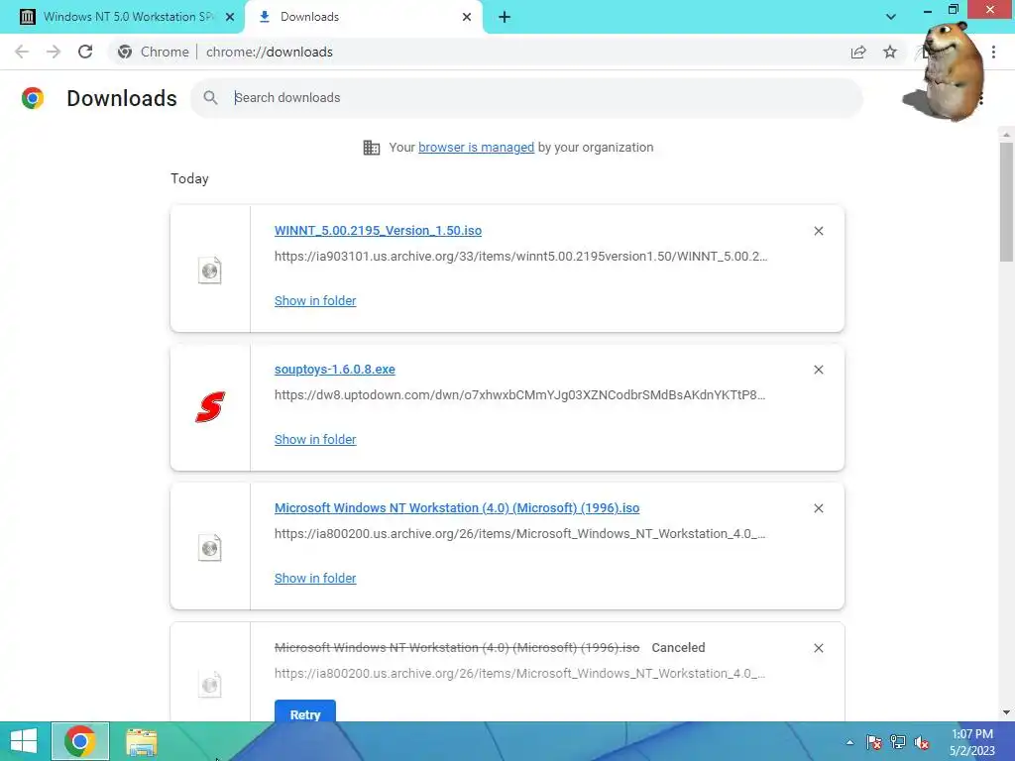This screenshot has height=761, width=1015.
Task: Click the Chrome logo beside Downloads title
Action: pyautogui.click(x=33, y=98)
